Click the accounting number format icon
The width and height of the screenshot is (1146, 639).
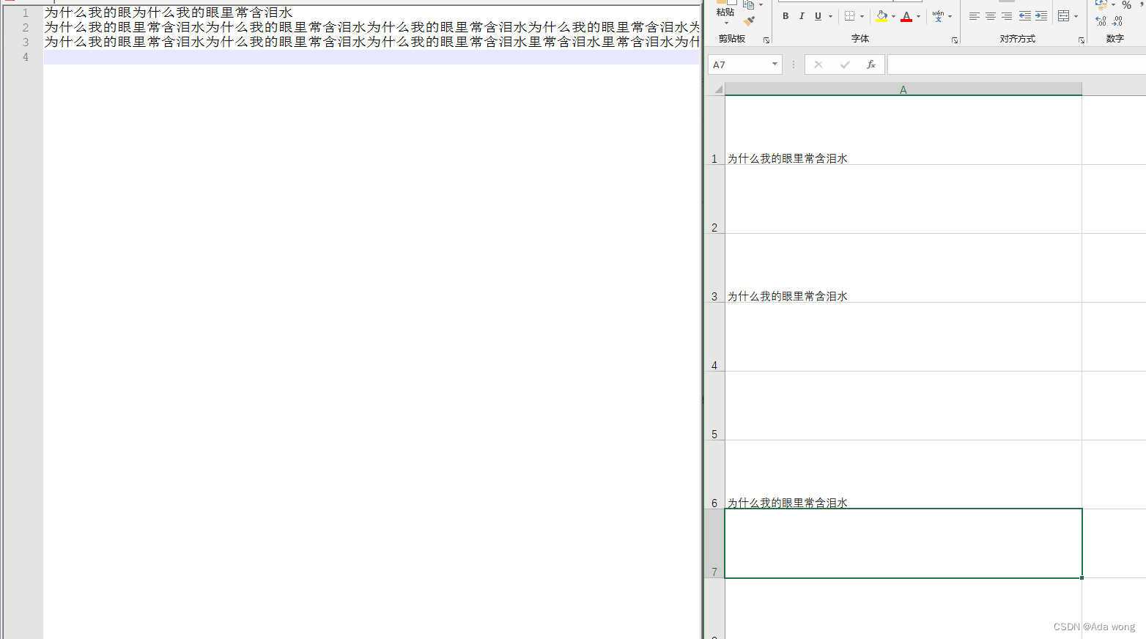[1101, 4]
